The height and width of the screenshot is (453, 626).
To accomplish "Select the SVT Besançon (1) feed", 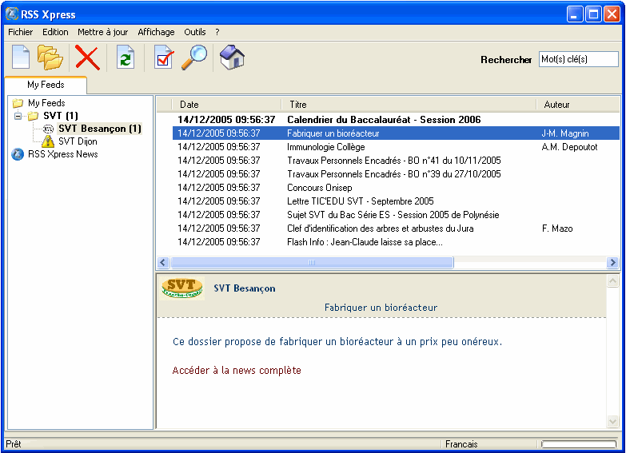I will pyautogui.click(x=100, y=129).
